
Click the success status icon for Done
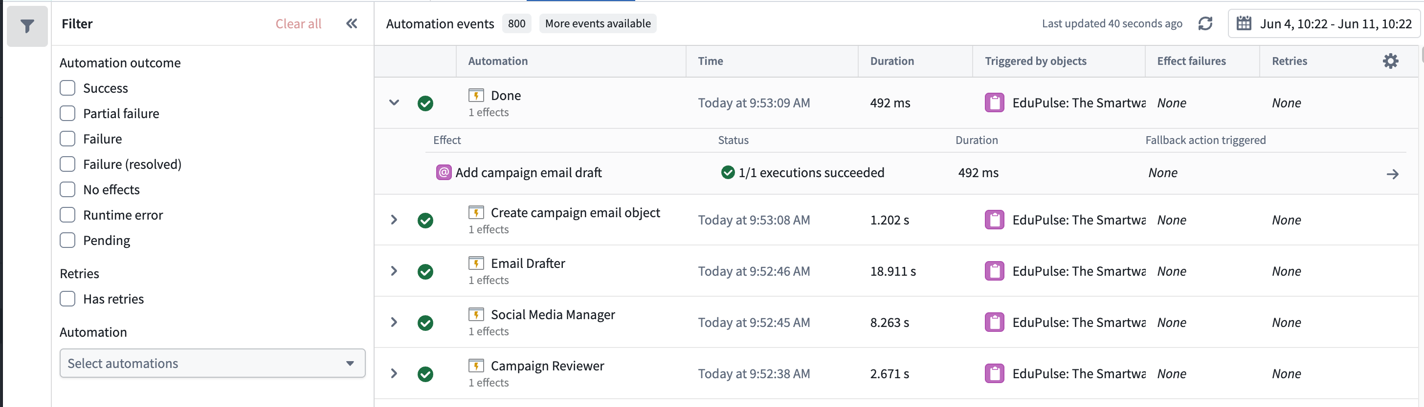pos(425,103)
